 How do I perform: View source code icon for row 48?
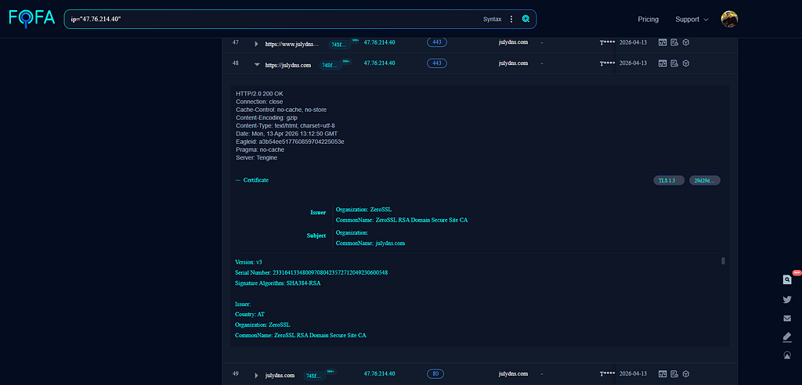tap(663, 63)
